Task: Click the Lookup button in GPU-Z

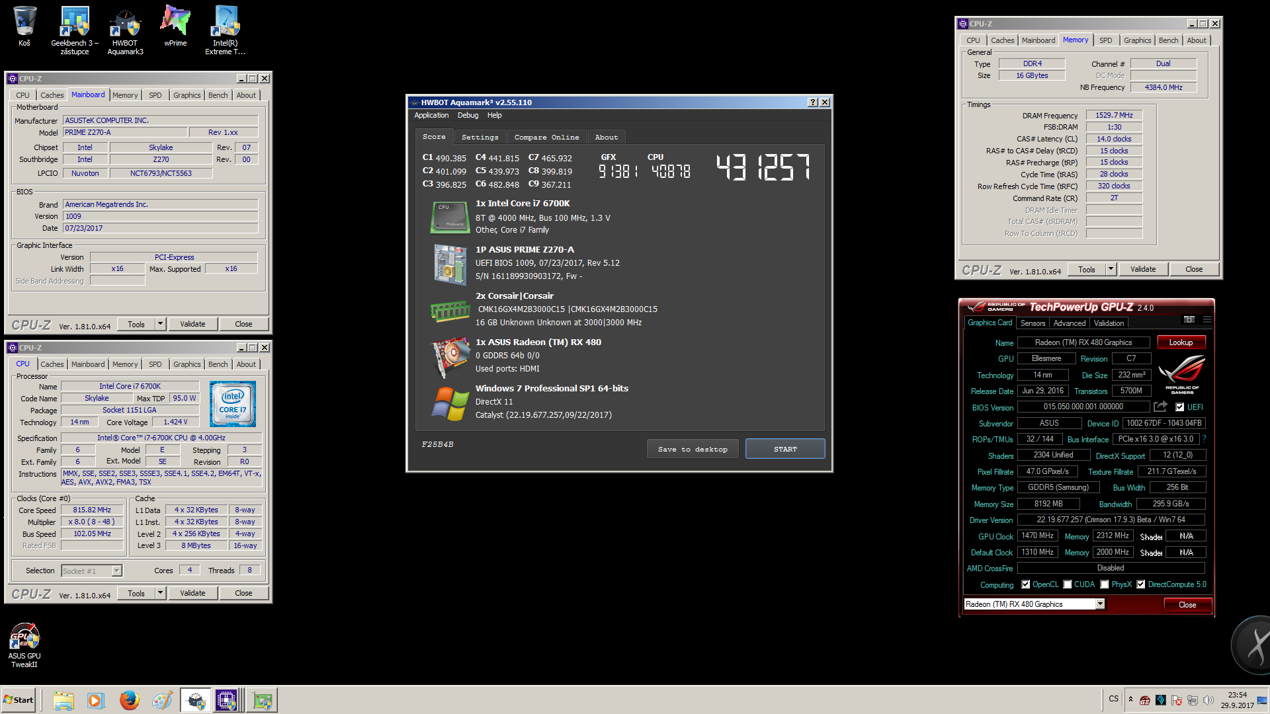Action: 1181,342
